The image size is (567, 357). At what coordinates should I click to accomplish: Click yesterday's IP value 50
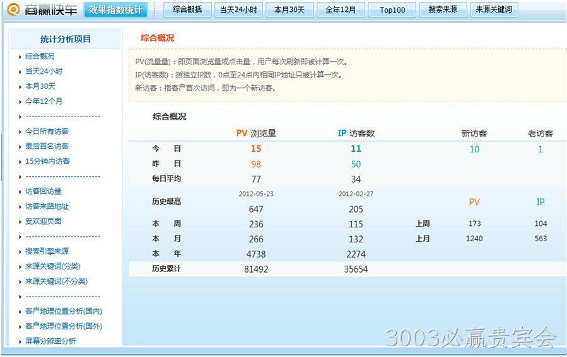click(356, 164)
